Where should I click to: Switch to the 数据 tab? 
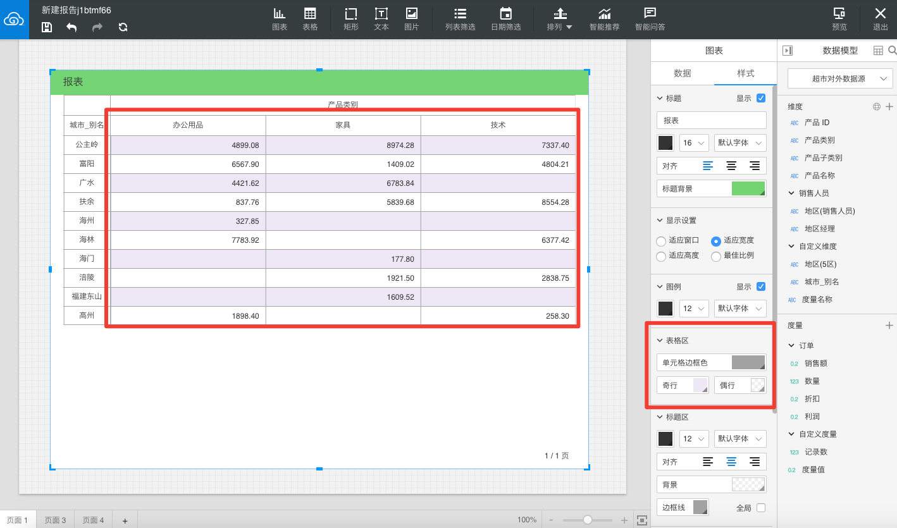tap(683, 73)
